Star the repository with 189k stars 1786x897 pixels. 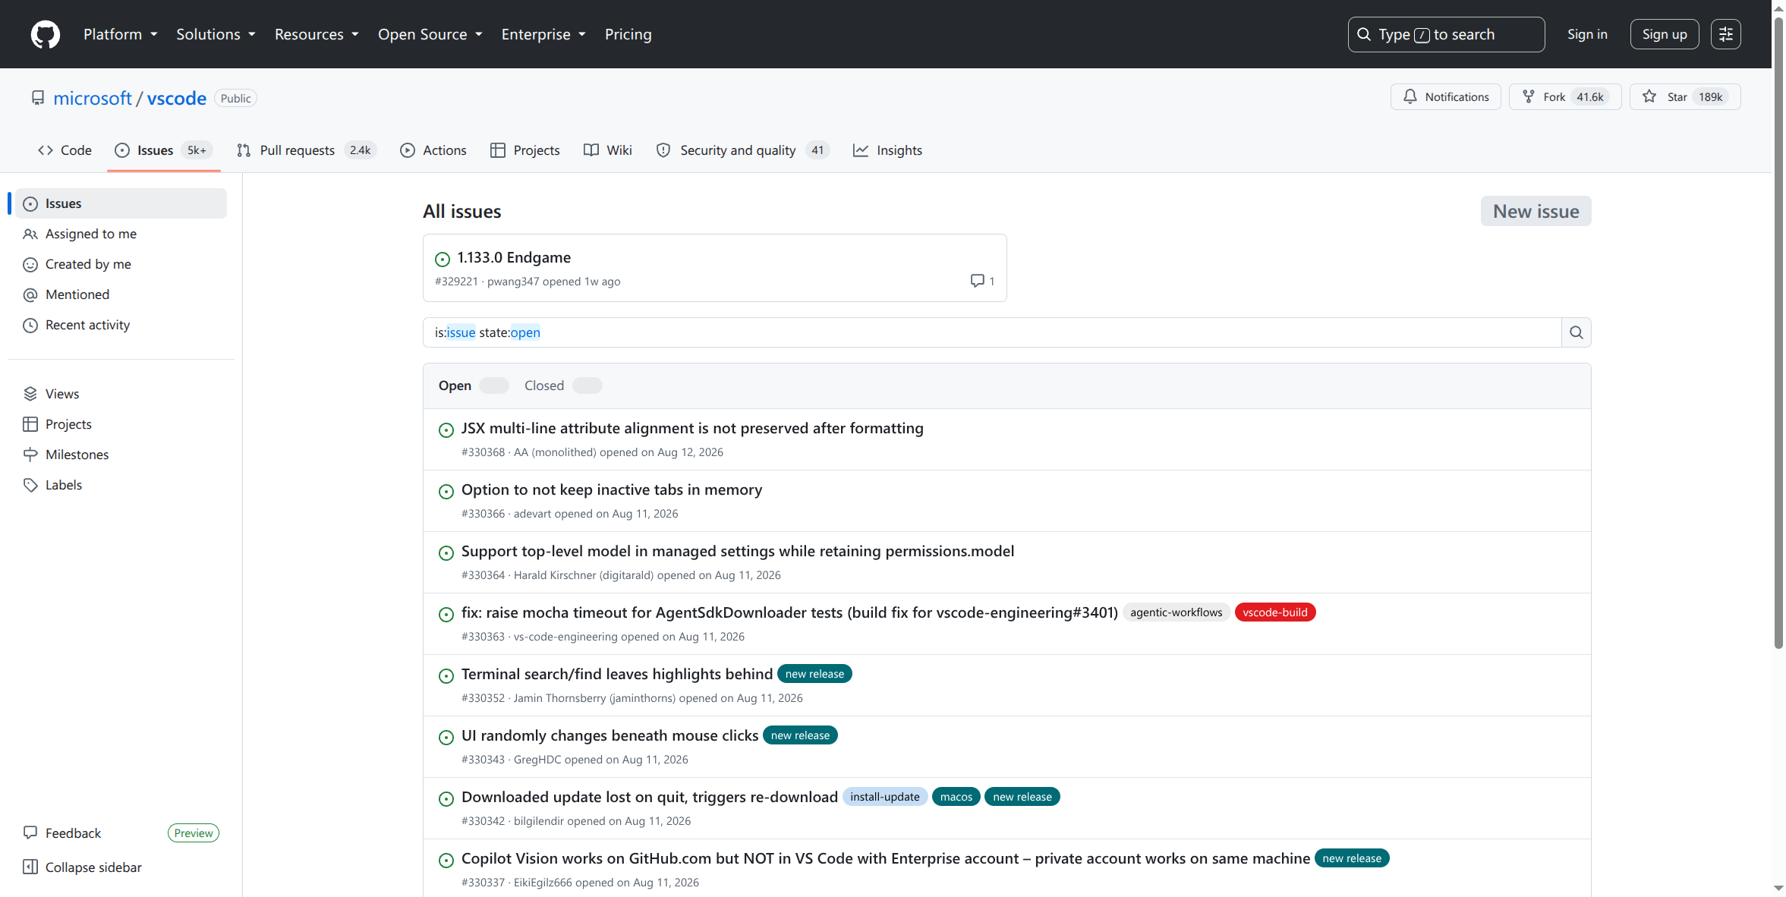tap(1684, 96)
